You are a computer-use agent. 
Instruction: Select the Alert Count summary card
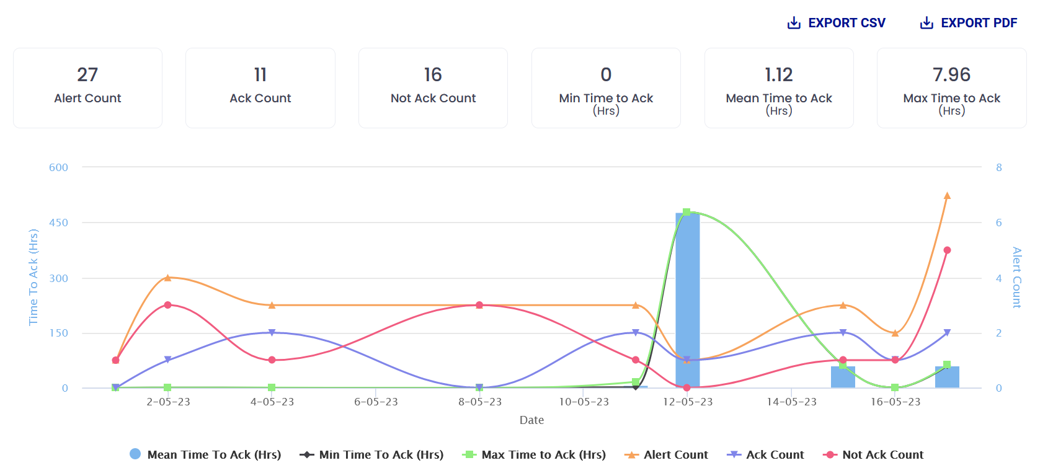pyautogui.click(x=87, y=88)
